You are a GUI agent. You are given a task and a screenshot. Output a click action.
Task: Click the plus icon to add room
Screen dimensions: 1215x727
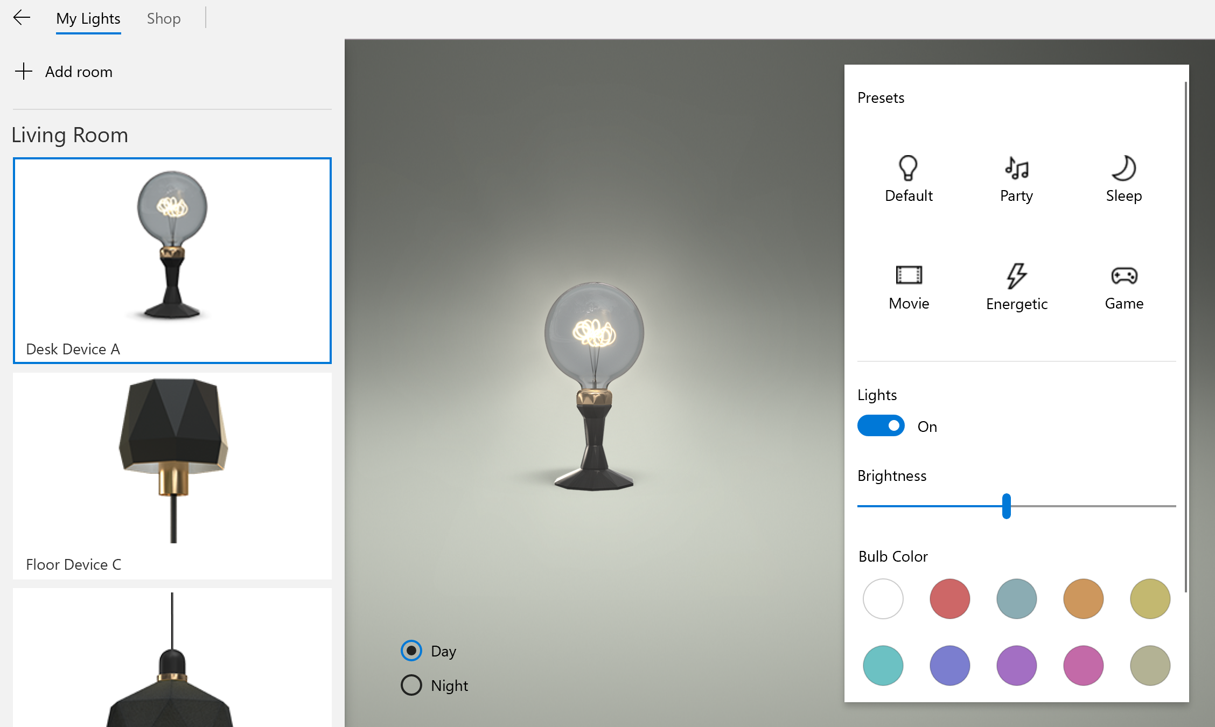coord(24,71)
